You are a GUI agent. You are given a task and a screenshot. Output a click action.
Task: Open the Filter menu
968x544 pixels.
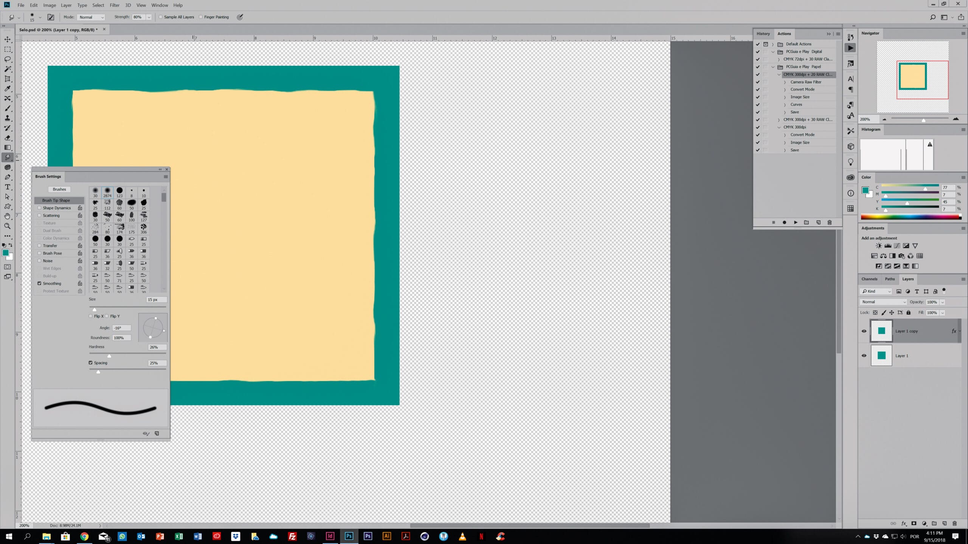point(115,5)
